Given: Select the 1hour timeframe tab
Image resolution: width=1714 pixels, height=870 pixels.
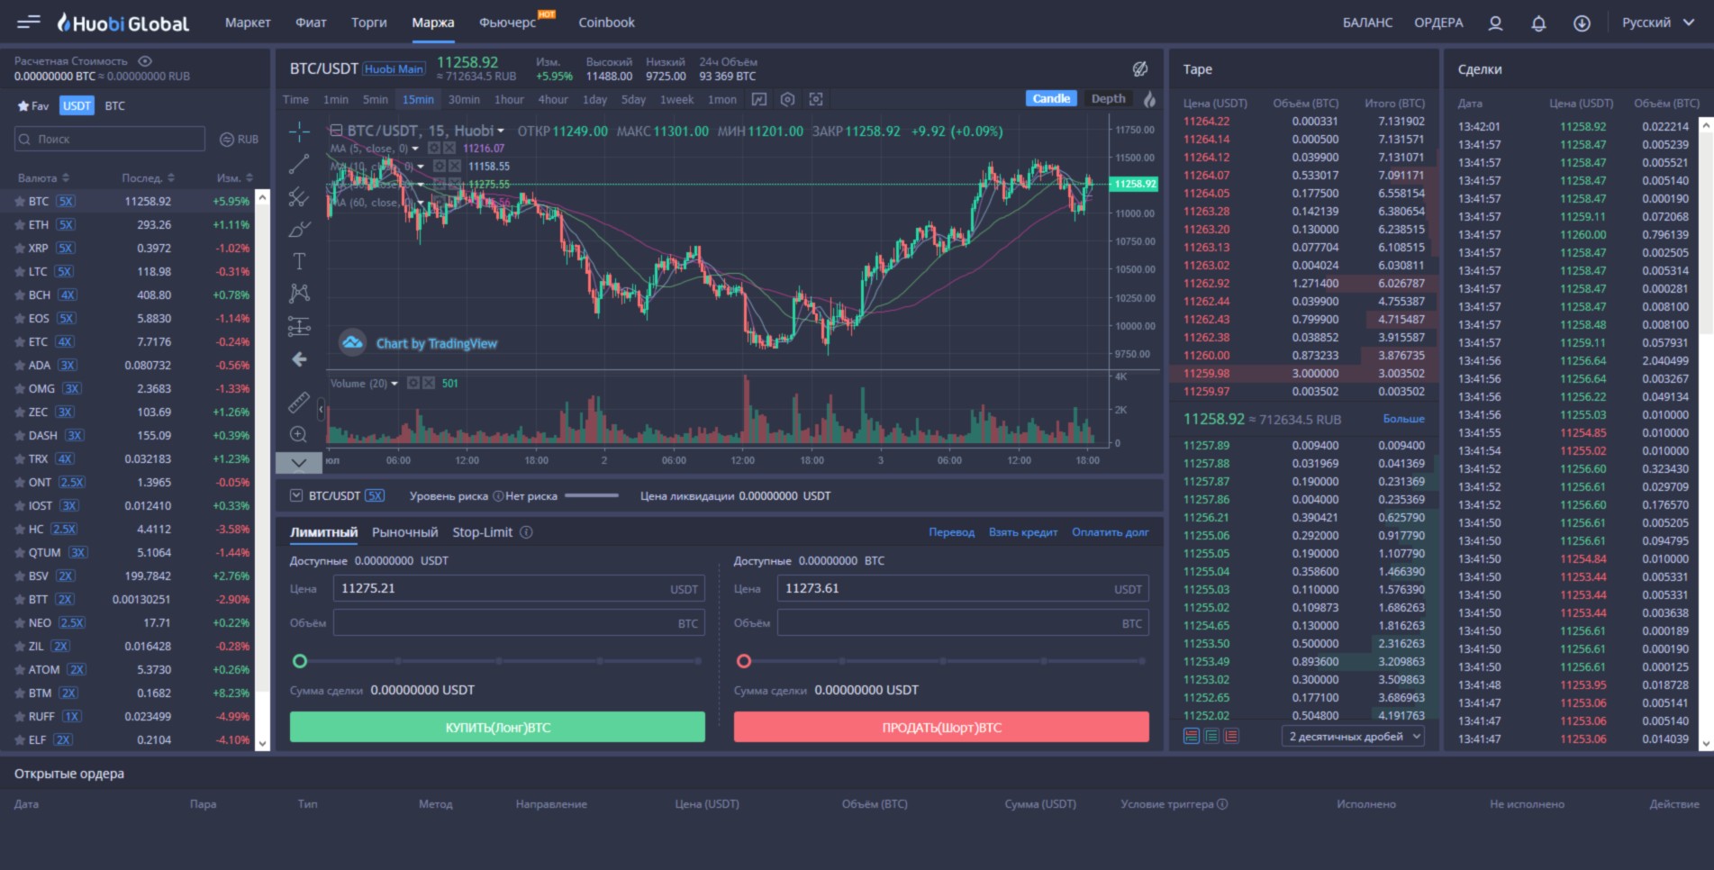Looking at the screenshot, I should [509, 100].
